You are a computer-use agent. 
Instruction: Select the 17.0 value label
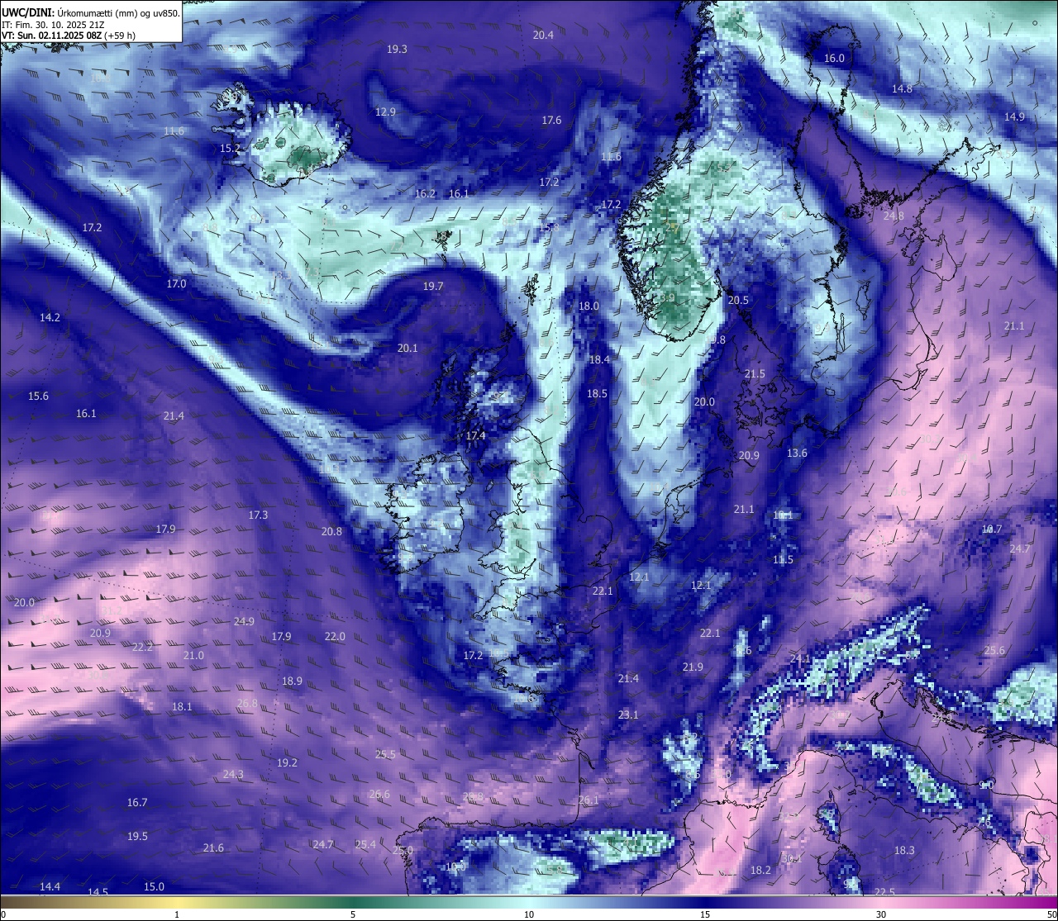pos(176,284)
